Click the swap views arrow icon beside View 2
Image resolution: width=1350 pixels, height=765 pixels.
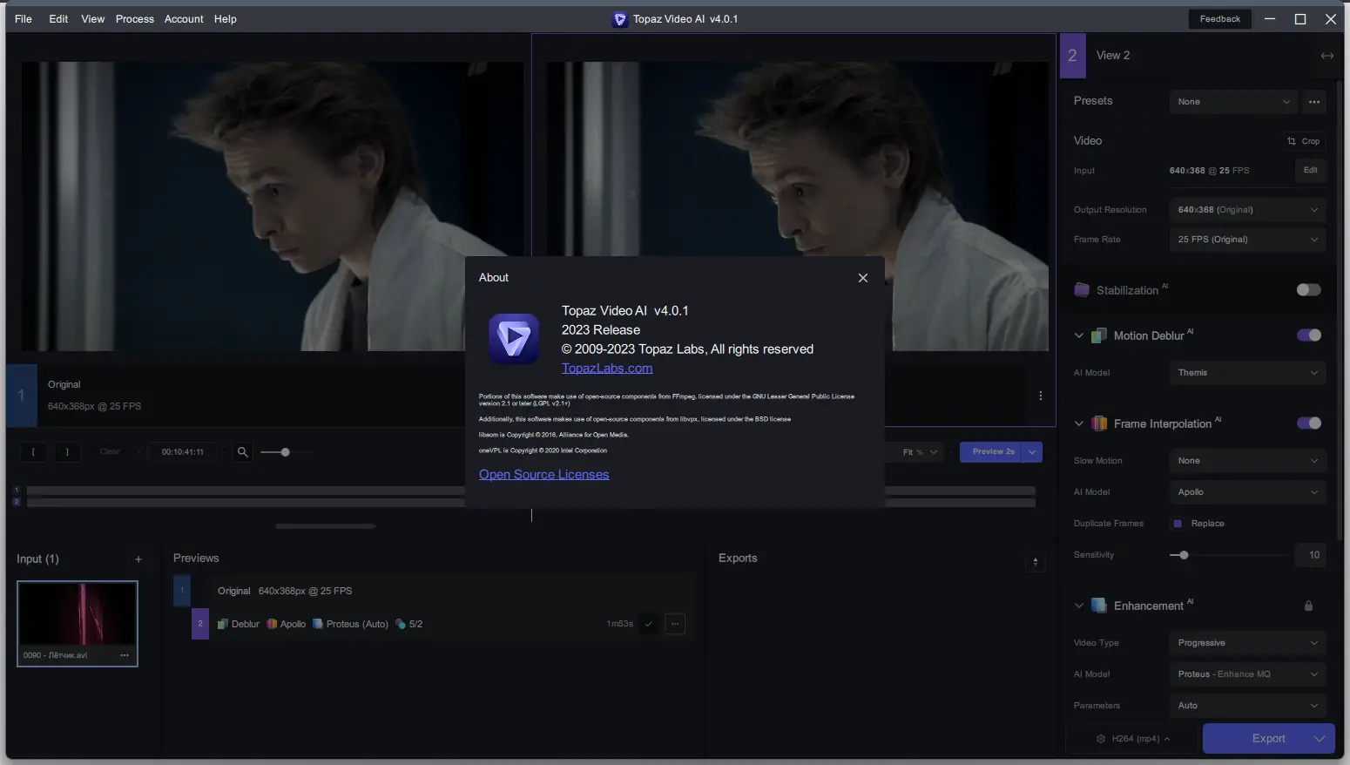(1327, 56)
